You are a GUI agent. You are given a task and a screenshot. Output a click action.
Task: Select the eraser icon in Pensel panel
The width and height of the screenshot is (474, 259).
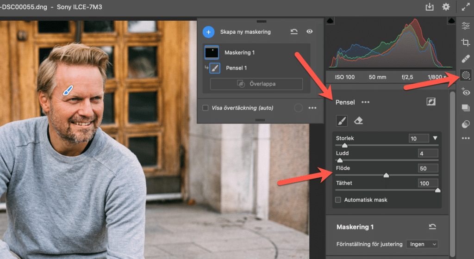pos(358,121)
